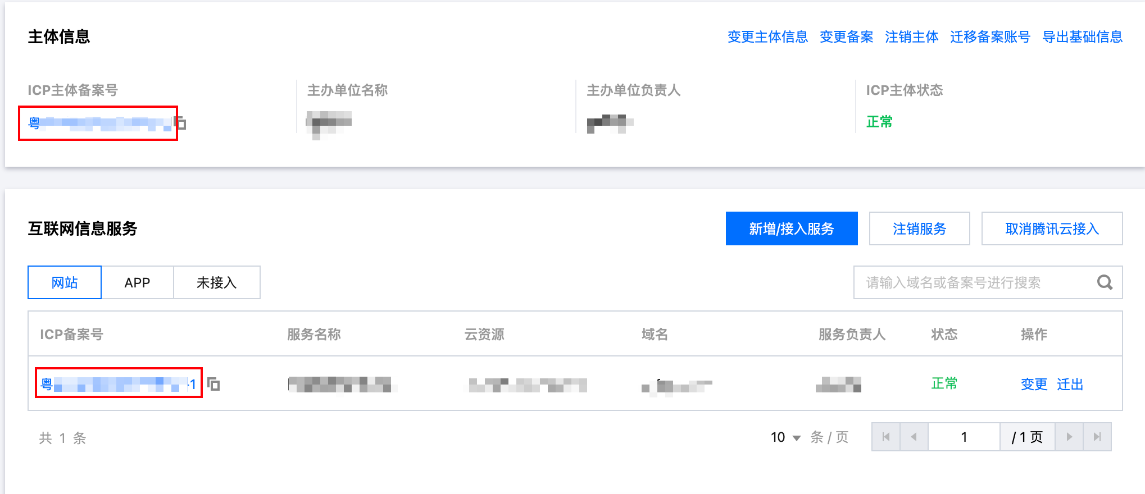The height and width of the screenshot is (494, 1145).
Task: Click the 新增/接入服务 button
Action: (x=792, y=228)
